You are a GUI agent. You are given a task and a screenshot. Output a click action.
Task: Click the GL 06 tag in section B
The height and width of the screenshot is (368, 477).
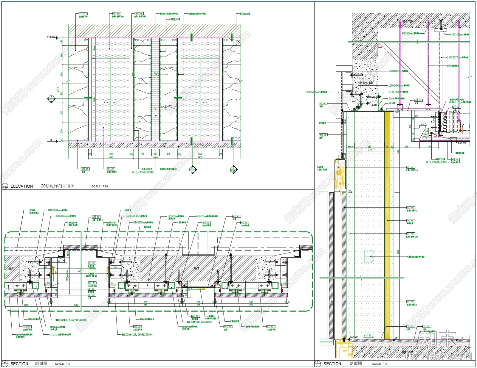(x=411, y=220)
